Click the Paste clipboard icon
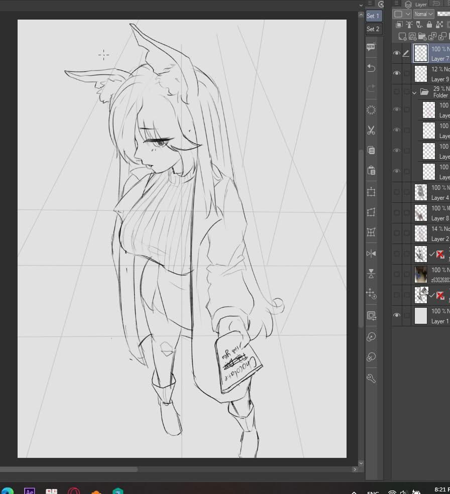 (x=371, y=171)
